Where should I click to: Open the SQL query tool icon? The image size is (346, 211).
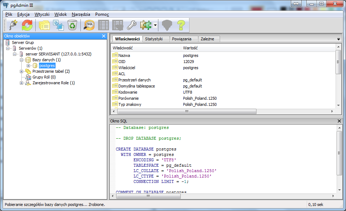coord(89,25)
